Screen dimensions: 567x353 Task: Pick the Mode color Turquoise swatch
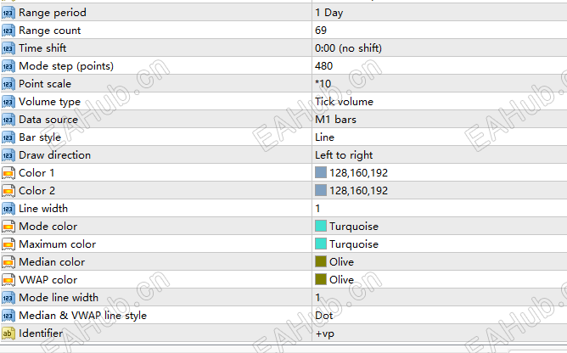321,226
